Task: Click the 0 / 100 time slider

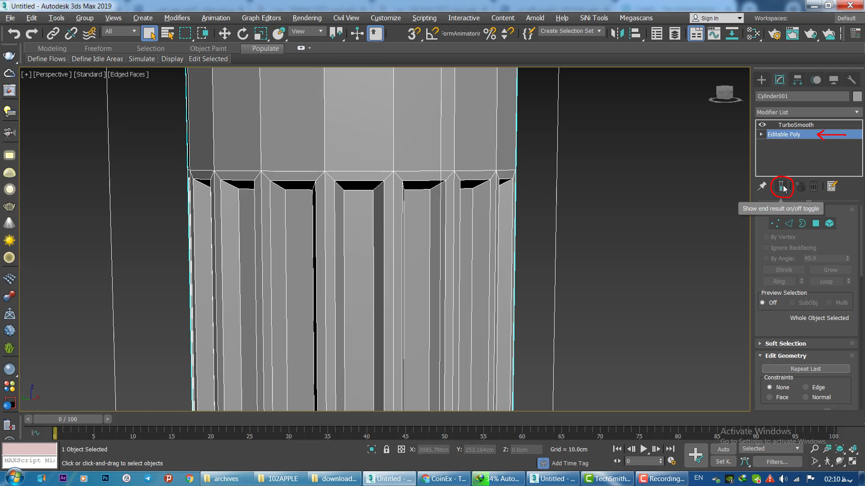Action: coord(68,419)
